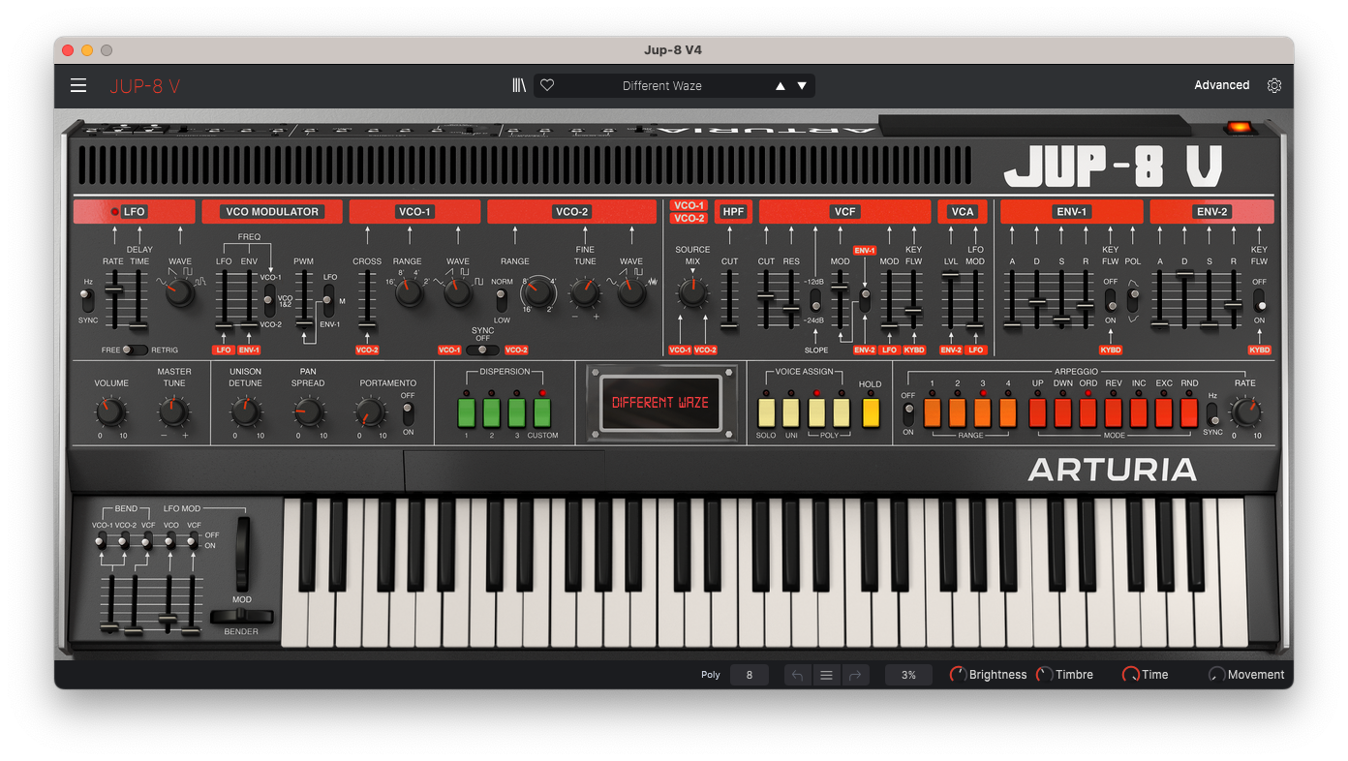
Task: Click the VCA LVL slider
Action: point(951,299)
